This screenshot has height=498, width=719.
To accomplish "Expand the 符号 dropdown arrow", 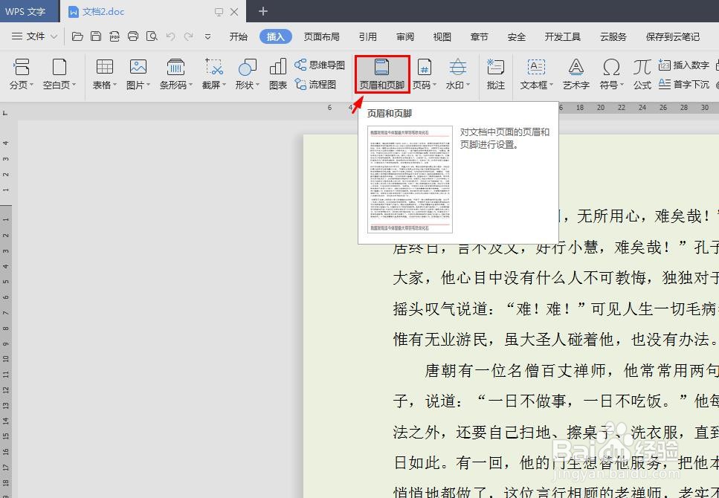I will tap(622, 85).
